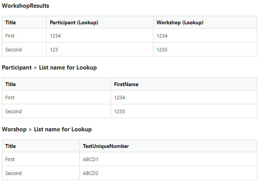
Task: Select the Participant (Lookup) column header
Action: [x=74, y=22]
